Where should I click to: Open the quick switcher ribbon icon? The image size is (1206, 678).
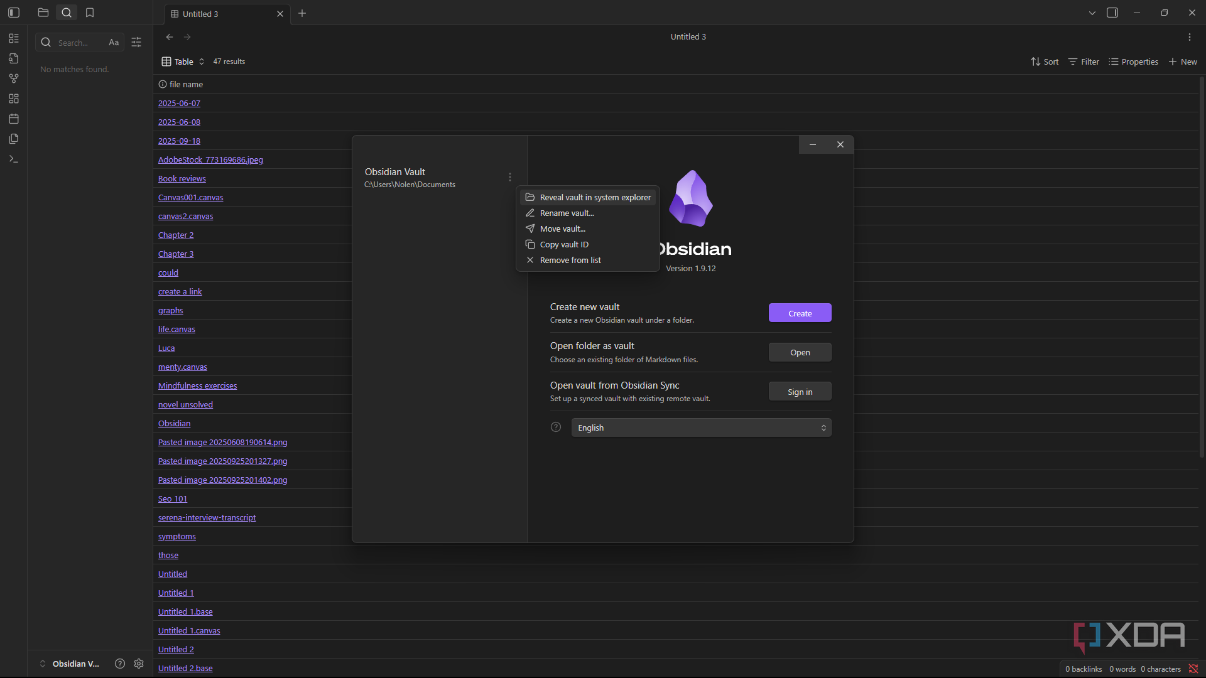point(14,58)
